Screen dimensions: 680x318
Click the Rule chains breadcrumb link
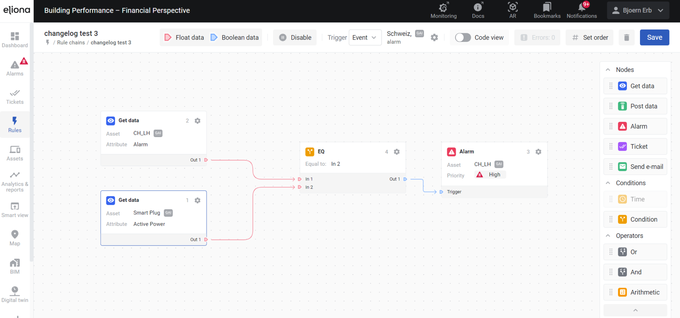point(71,42)
